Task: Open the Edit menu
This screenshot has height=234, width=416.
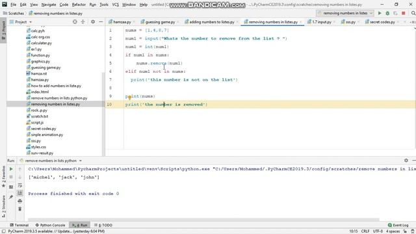Action: (23, 5)
